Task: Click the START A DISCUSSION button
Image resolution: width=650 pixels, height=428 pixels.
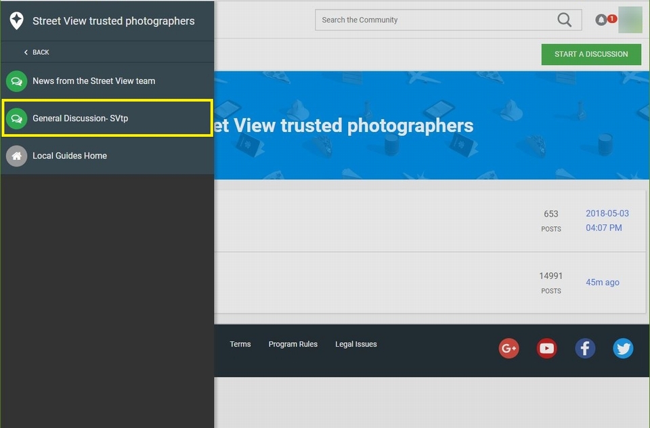Action: (591, 54)
